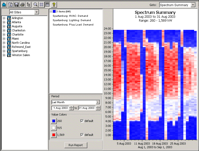This screenshot has width=199, height=151.
Task: Click the start date 1 Aug 2003 field
Action: click(60, 108)
